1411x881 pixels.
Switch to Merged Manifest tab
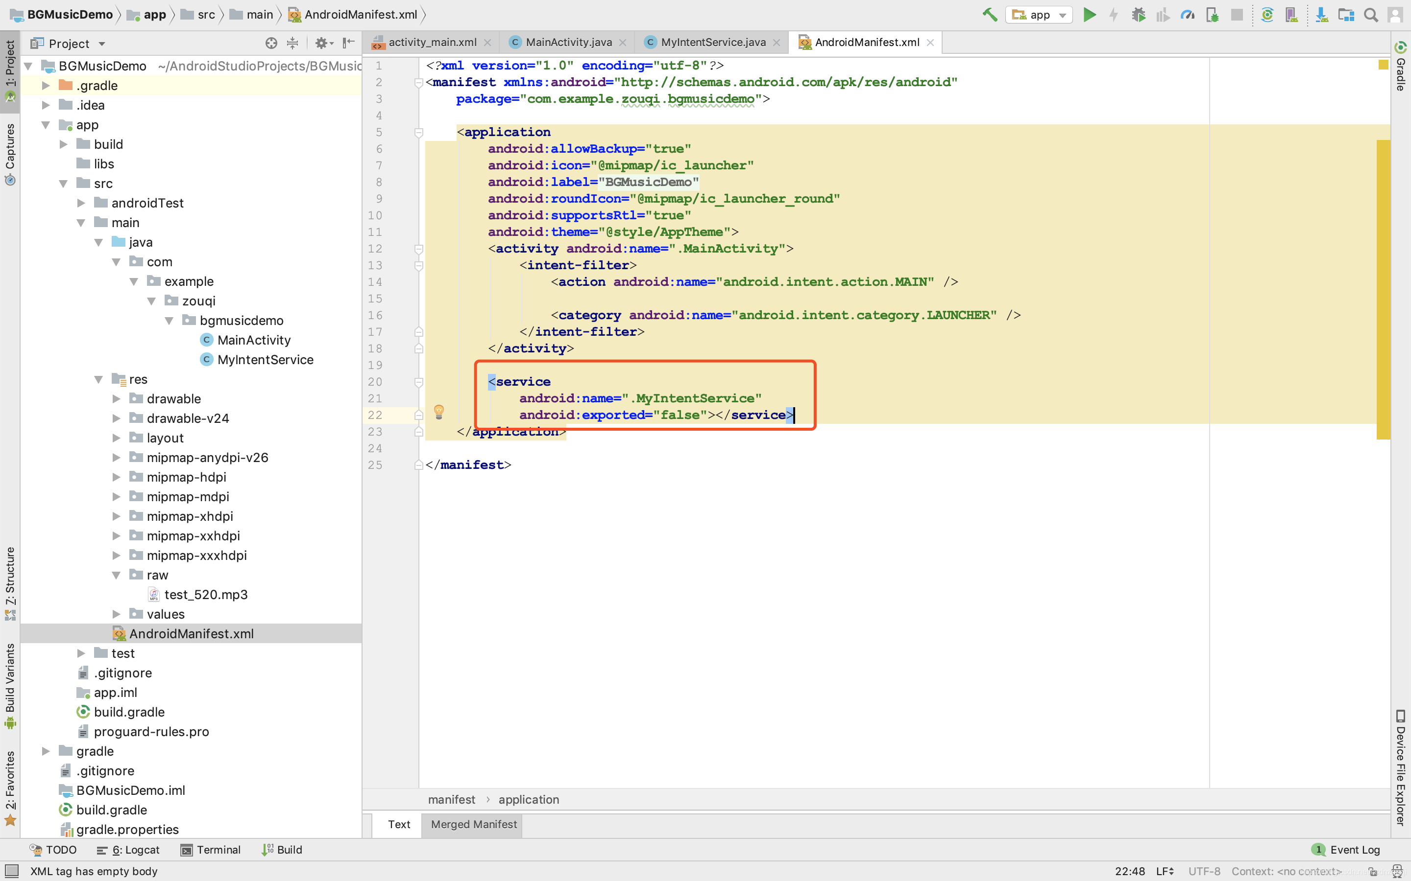point(473,824)
